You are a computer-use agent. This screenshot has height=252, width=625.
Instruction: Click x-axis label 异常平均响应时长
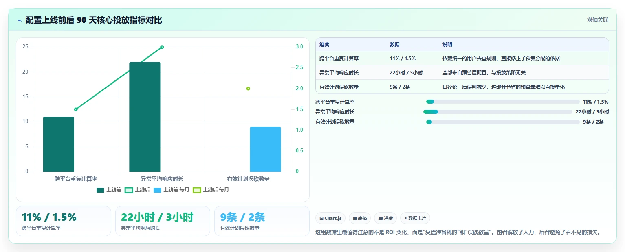tap(162, 179)
